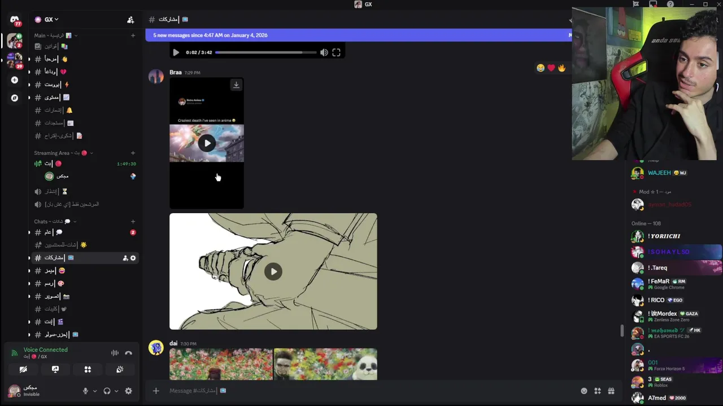Open the مستجدات news channel
723x406 pixels.
tap(85, 123)
